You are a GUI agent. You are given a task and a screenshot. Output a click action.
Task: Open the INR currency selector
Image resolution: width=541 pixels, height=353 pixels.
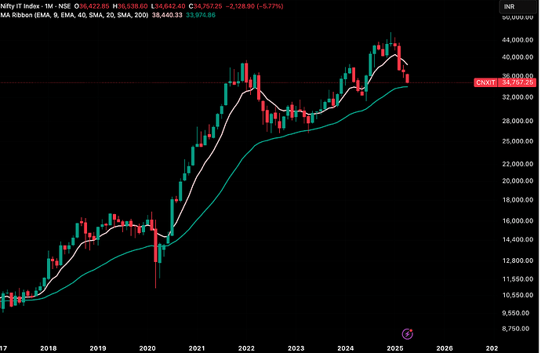[517, 6]
